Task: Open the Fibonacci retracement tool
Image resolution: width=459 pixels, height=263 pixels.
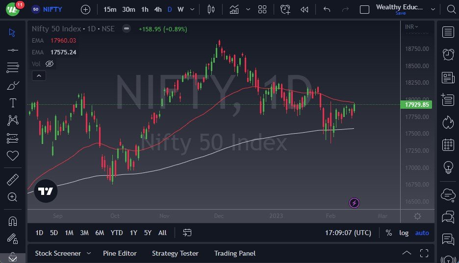Action: point(12,68)
